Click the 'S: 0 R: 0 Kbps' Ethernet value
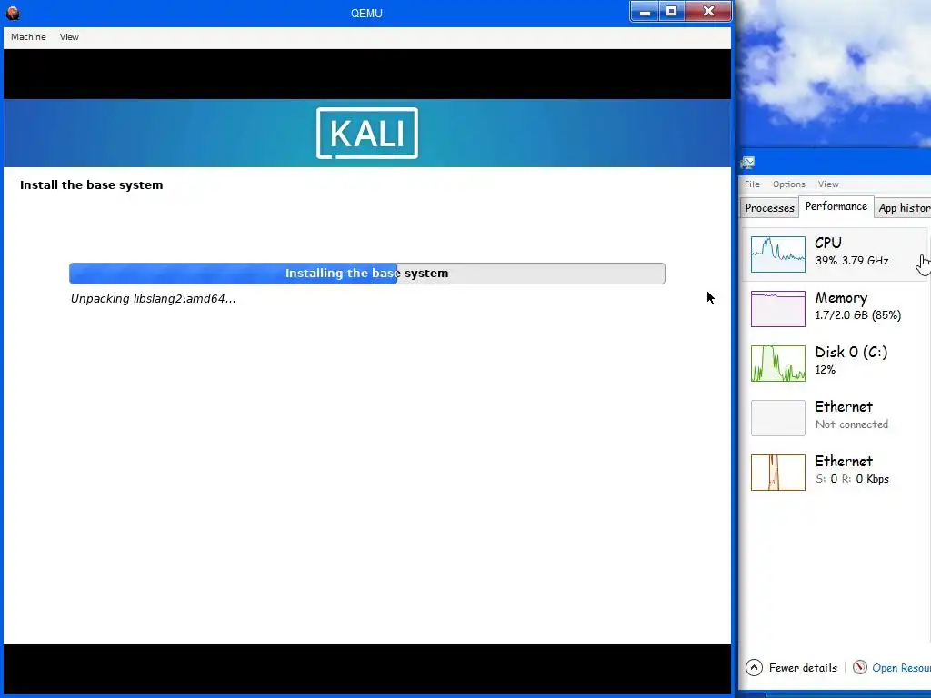 851,479
